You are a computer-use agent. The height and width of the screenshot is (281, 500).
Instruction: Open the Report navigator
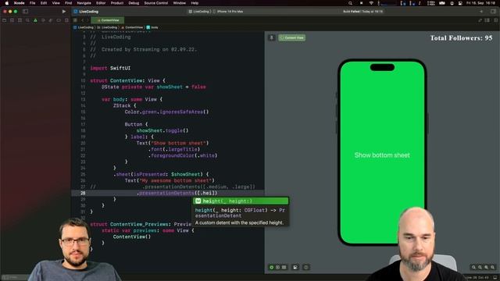(66, 20)
